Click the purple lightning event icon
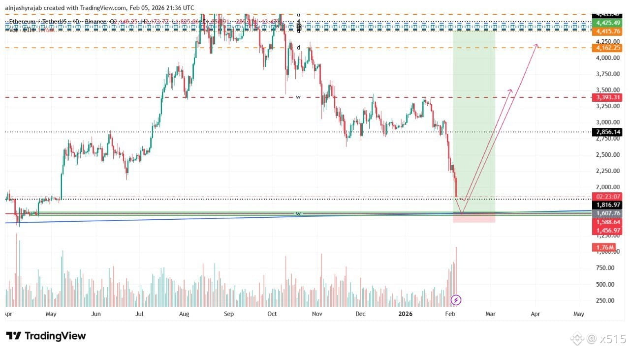The image size is (630, 351). click(456, 299)
